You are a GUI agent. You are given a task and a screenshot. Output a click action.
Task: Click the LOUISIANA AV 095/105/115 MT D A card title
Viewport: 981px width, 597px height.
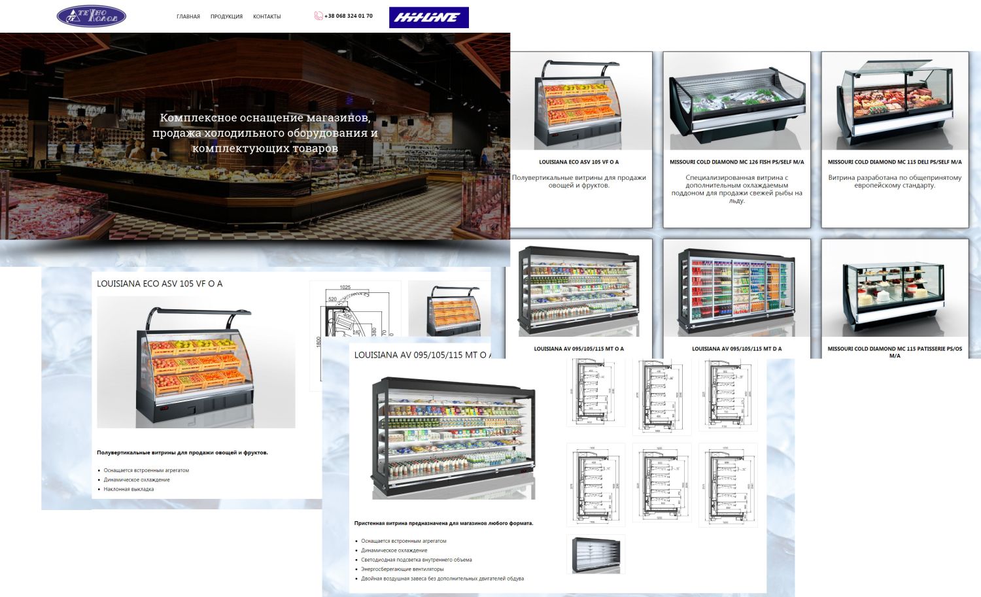(736, 349)
